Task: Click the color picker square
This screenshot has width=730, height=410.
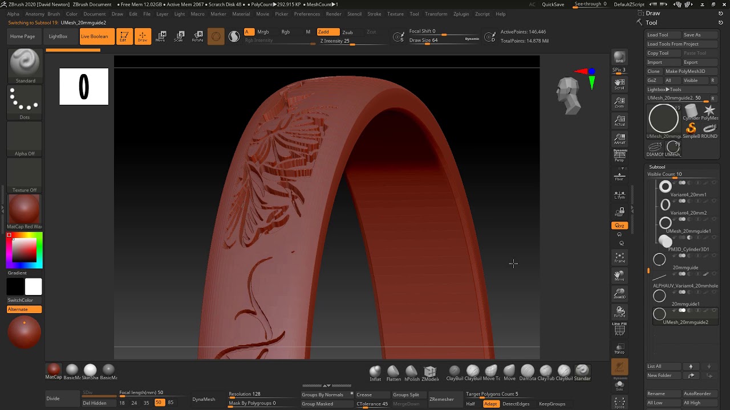Action: (25, 250)
